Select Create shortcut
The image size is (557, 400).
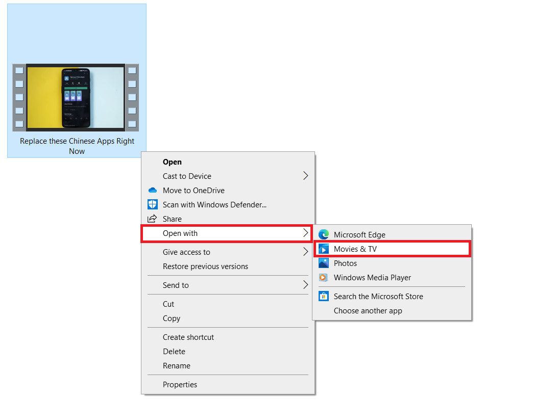point(228,337)
